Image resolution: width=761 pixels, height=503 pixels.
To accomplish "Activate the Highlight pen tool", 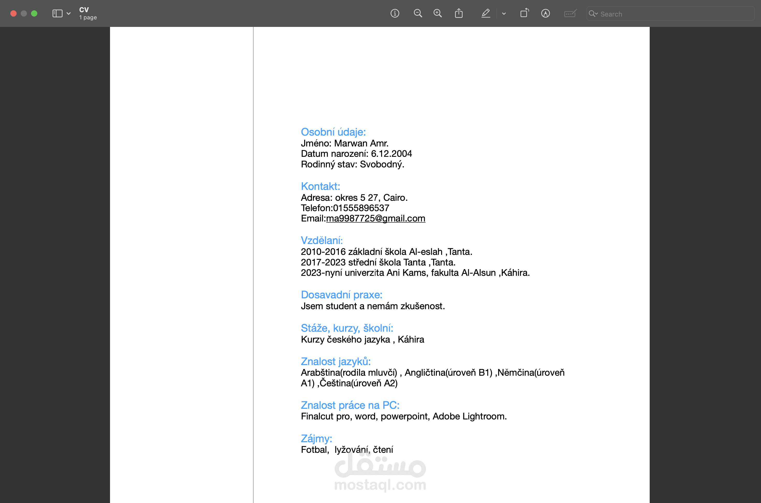I will (x=485, y=13).
